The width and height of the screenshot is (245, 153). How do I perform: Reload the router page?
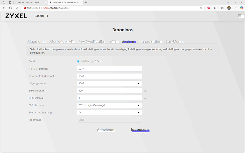click(10, 8)
